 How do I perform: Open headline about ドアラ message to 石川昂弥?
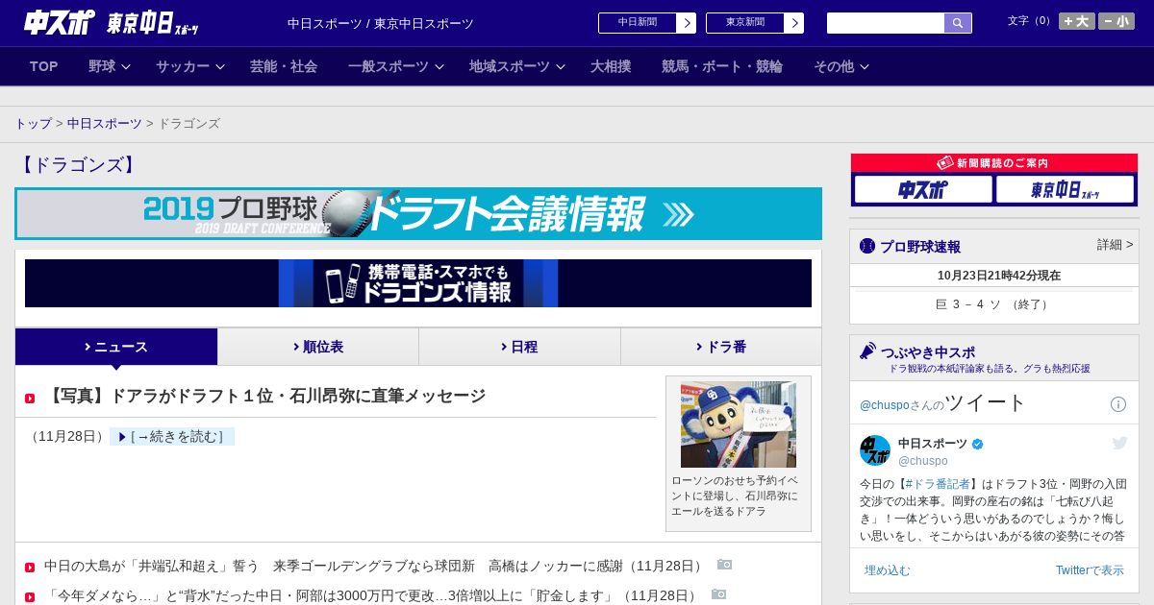tap(264, 396)
